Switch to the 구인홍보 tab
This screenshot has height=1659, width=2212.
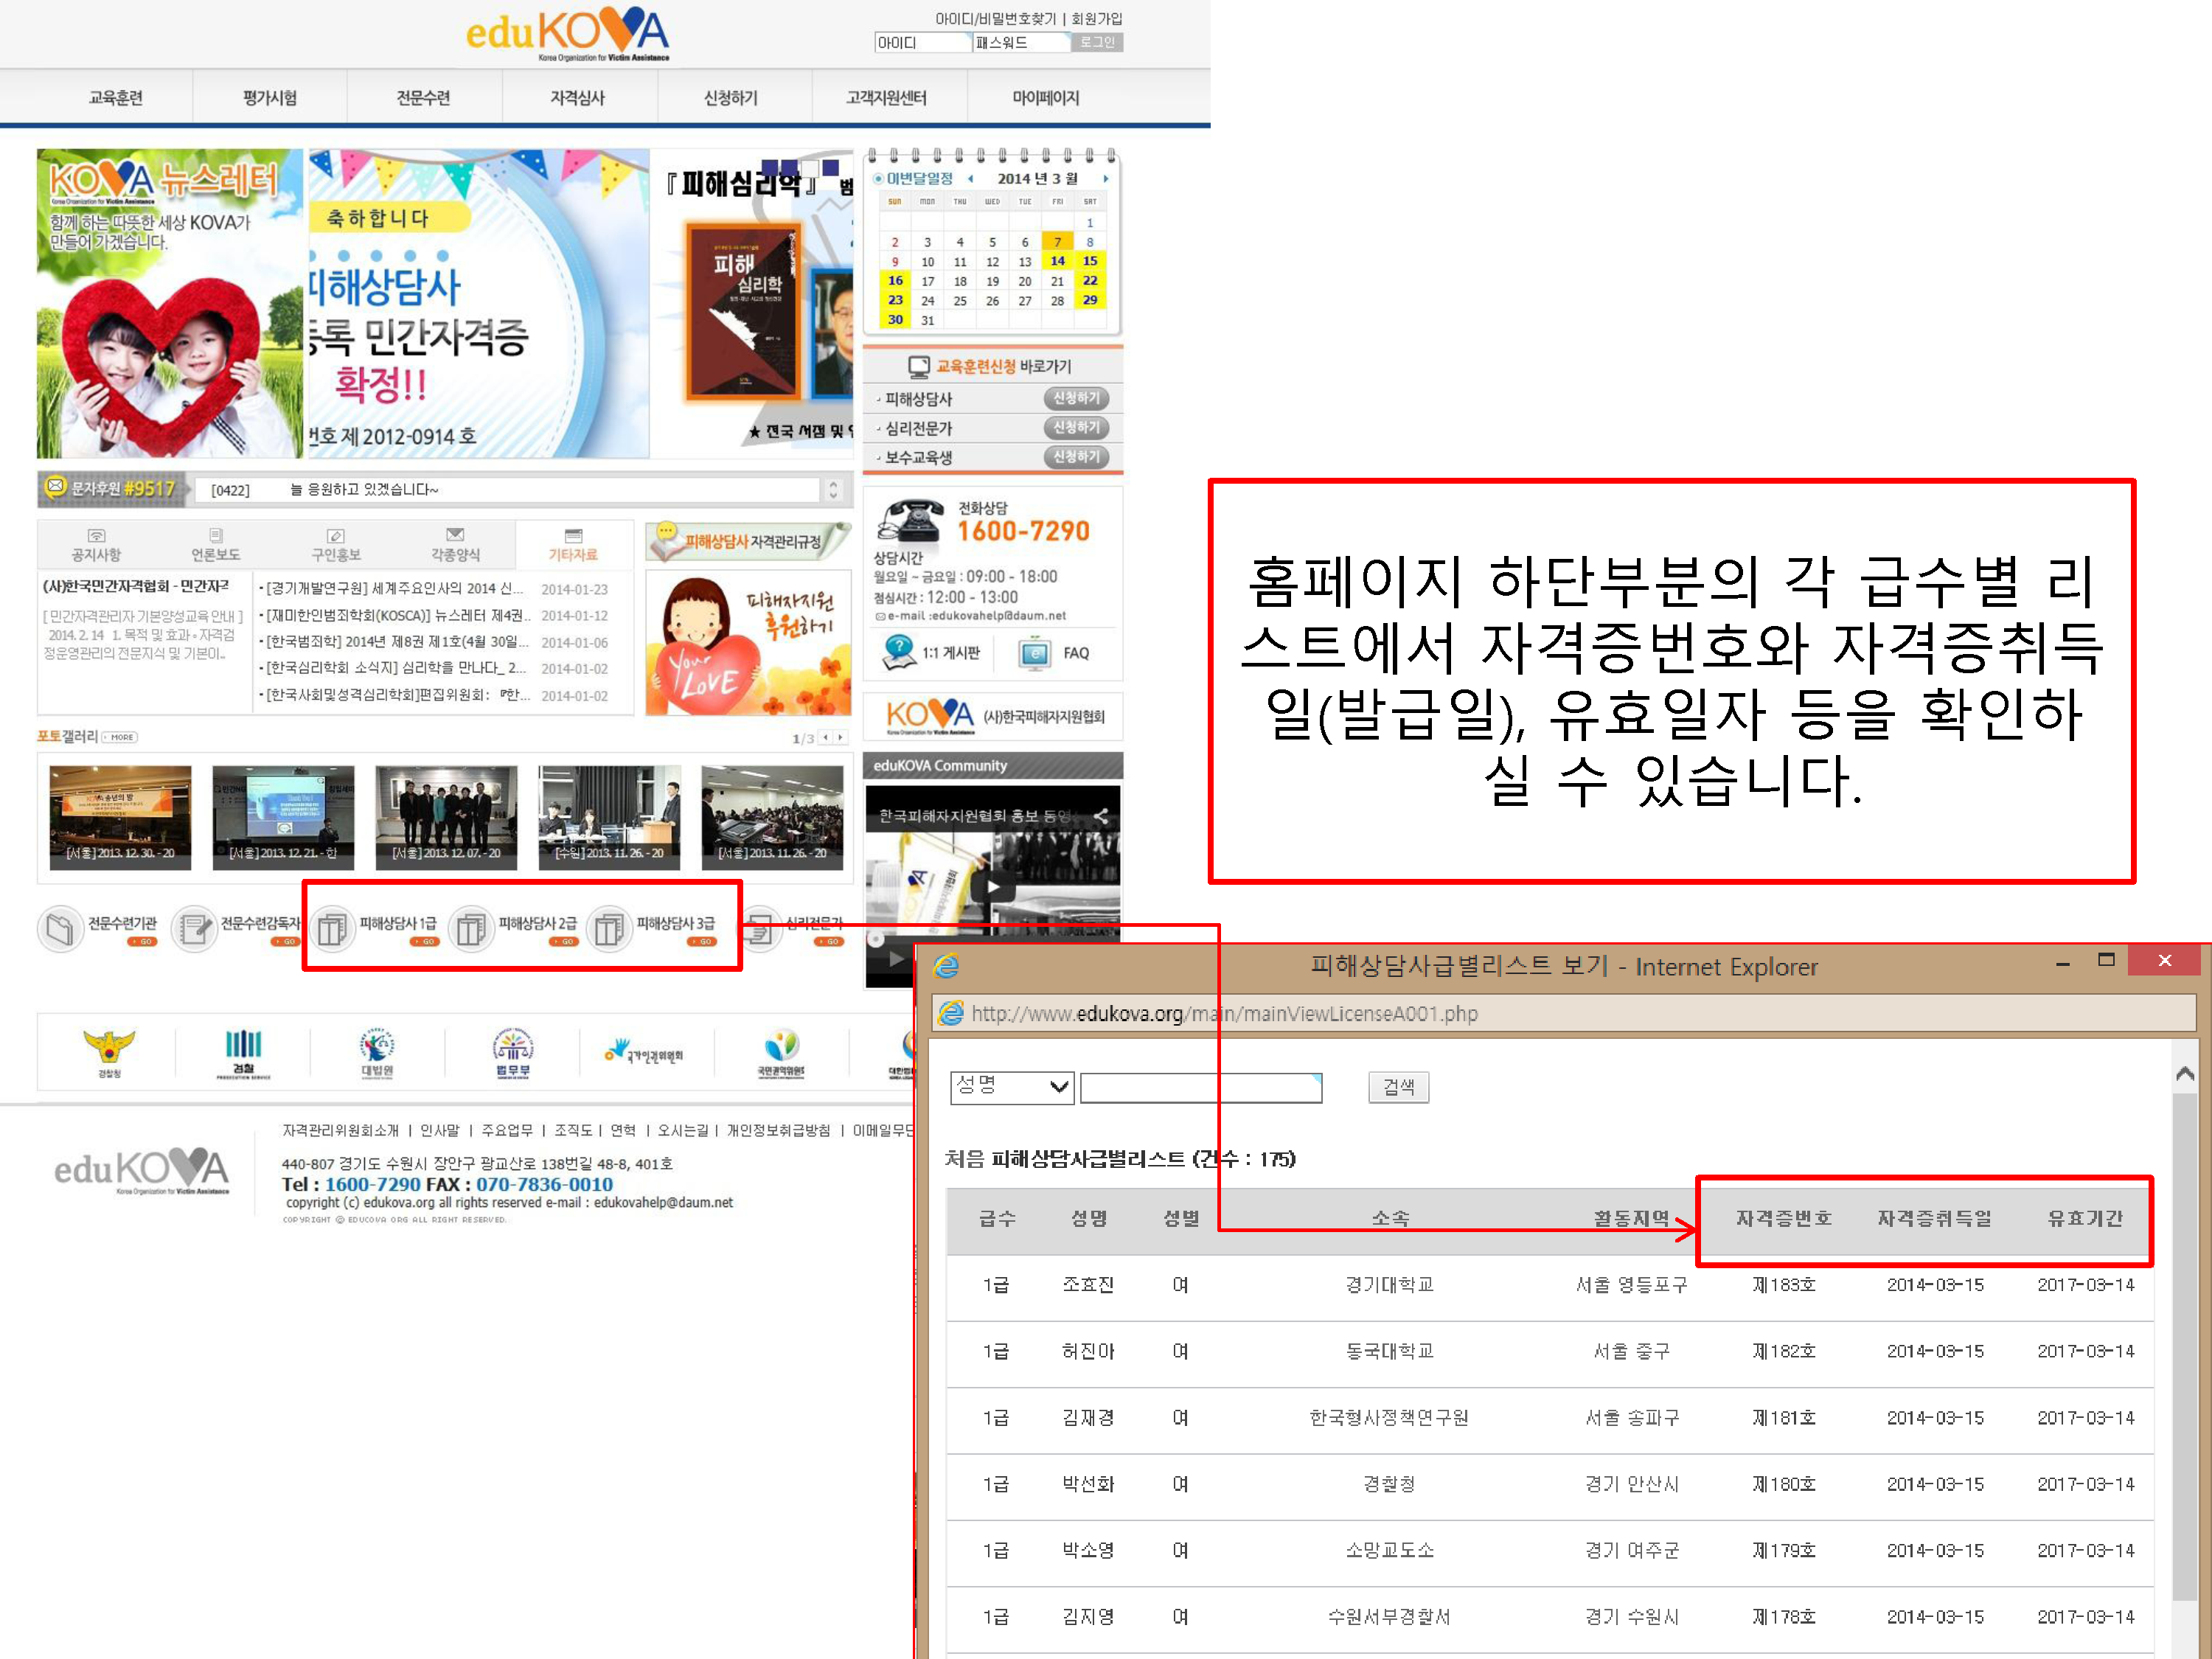336,545
